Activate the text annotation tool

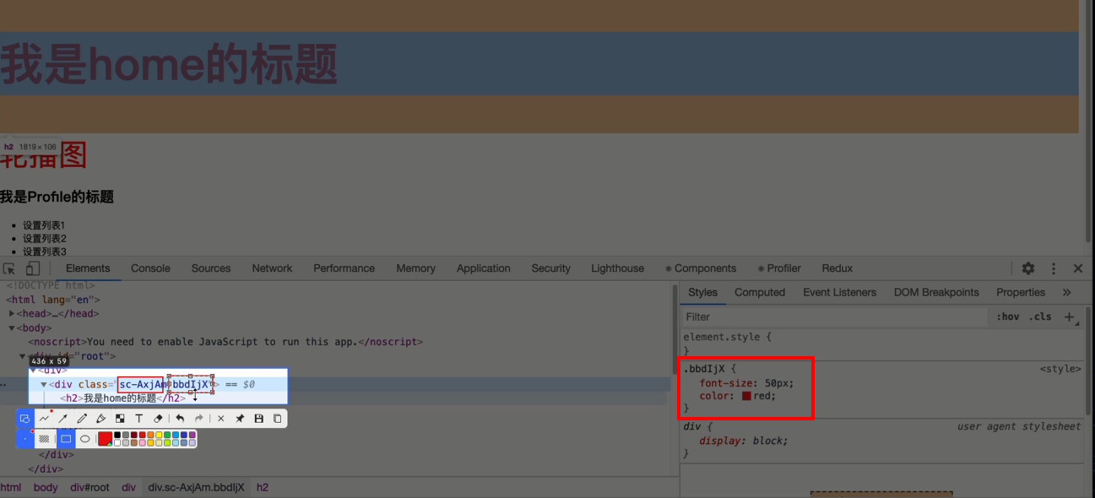pos(139,419)
